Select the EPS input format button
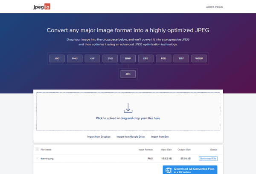256x174 pixels. coord(145,59)
